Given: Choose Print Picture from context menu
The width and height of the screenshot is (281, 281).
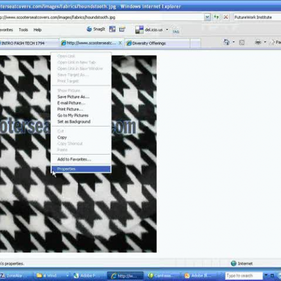Looking at the screenshot, I should tap(81, 109).
